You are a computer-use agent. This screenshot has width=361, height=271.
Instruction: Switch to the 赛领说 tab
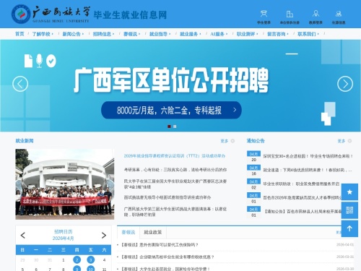(129, 233)
